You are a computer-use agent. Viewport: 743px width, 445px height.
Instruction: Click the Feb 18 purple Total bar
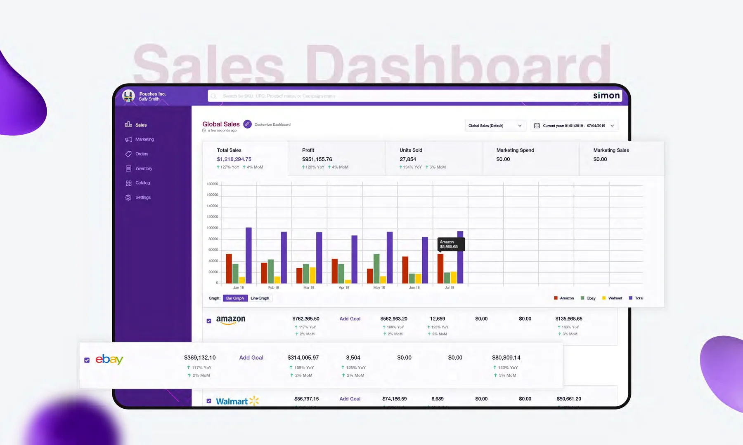coord(284,258)
